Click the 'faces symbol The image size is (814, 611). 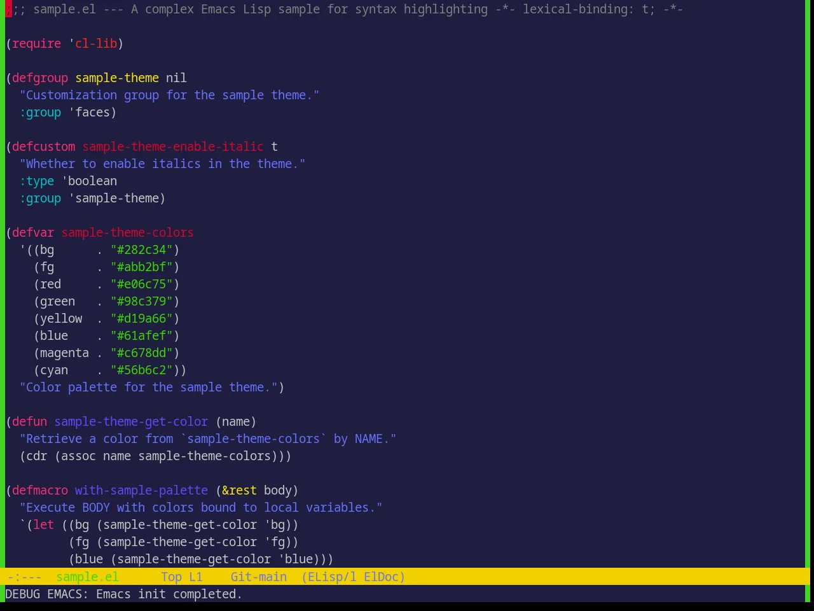pos(89,112)
